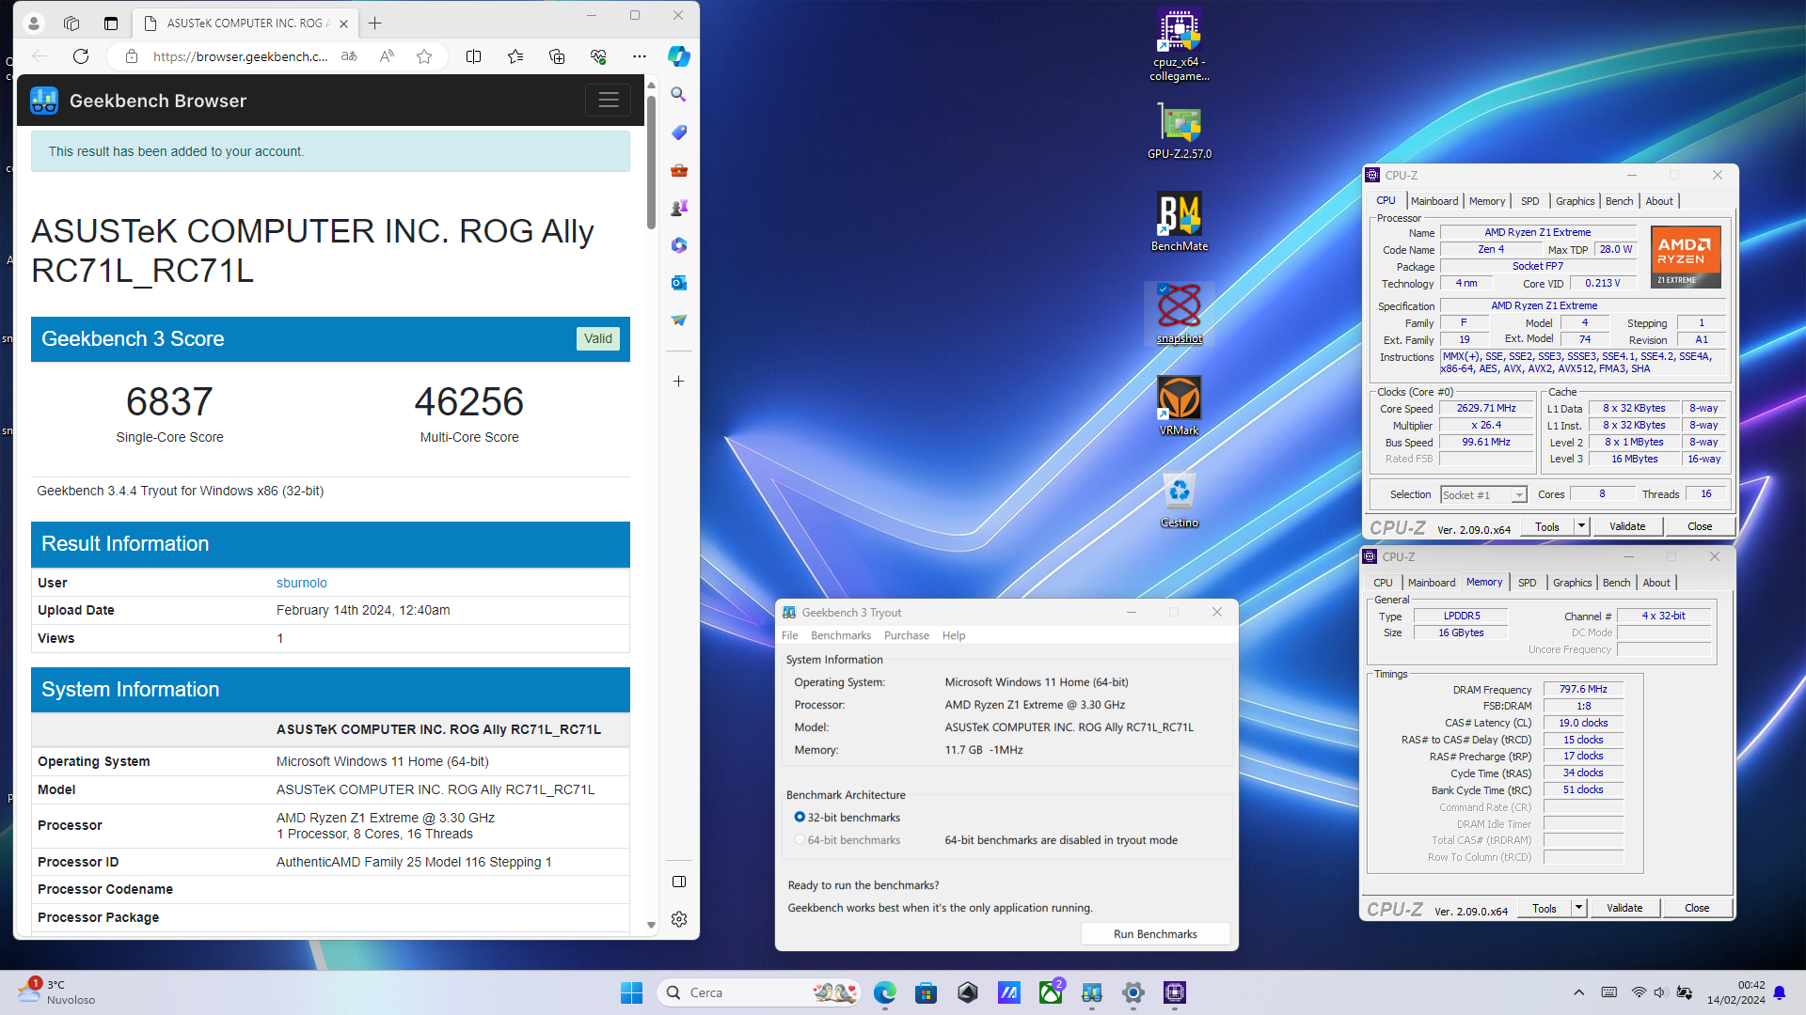Open SPD tab in lower CPU-Z

[x=1528, y=583]
